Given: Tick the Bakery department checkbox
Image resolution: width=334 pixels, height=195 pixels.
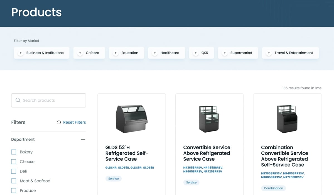Looking at the screenshot, I should click(14, 152).
